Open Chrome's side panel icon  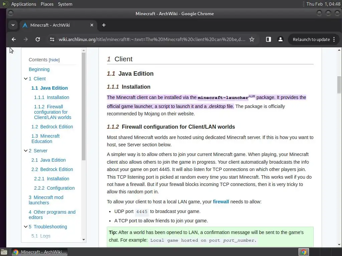pyautogui.click(x=269, y=39)
